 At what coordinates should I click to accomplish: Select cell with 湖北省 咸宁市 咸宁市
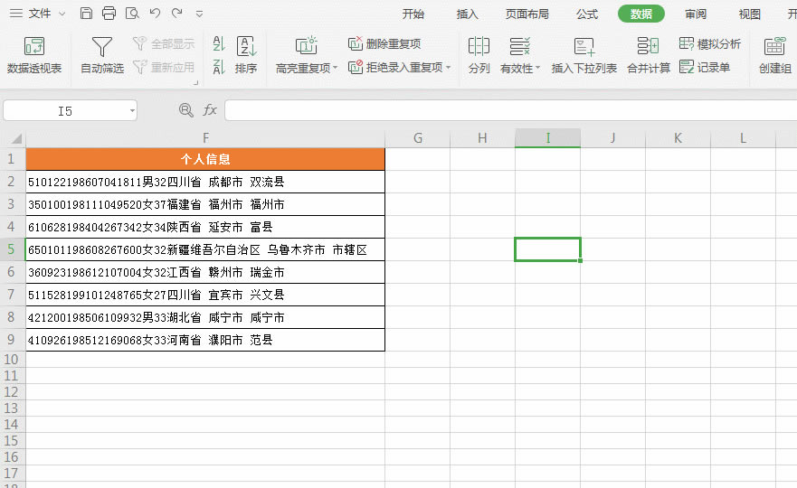pos(205,317)
